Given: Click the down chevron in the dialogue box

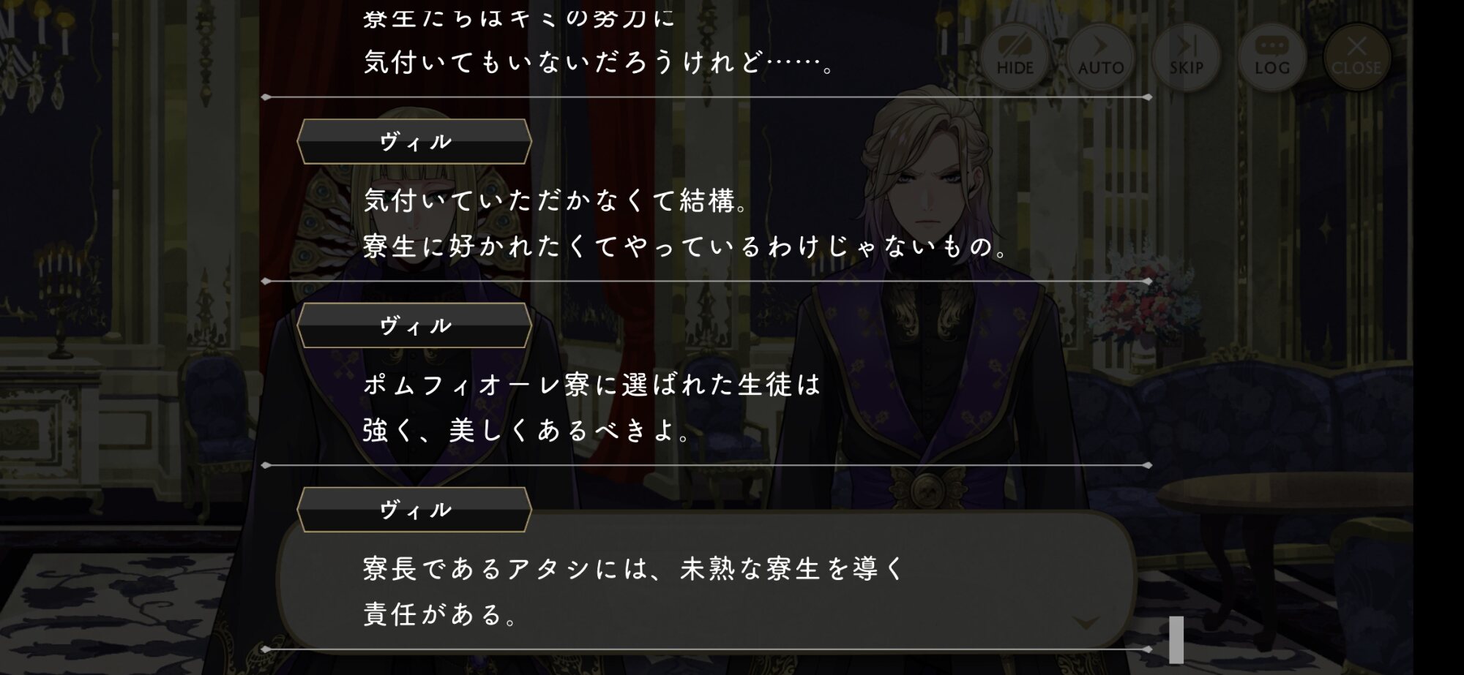Looking at the screenshot, I should click(1086, 622).
